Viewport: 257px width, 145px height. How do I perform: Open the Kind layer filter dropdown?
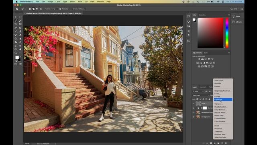tap(198, 91)
